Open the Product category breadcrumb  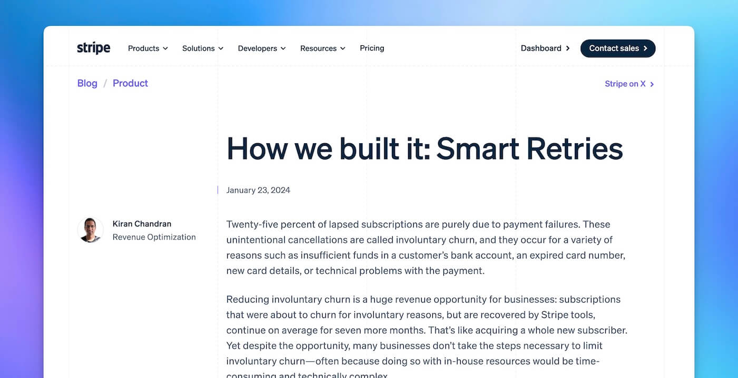[x=130, y=83]
